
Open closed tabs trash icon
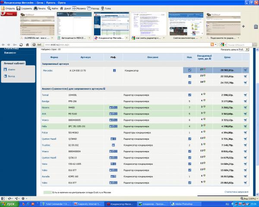[256, 26]
